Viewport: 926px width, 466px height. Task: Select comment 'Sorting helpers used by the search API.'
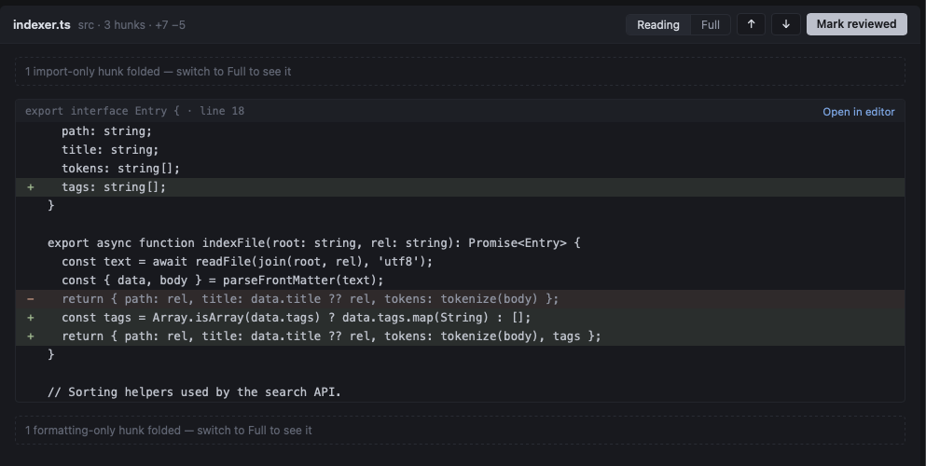pyautogui.click(x=460, y=392)
